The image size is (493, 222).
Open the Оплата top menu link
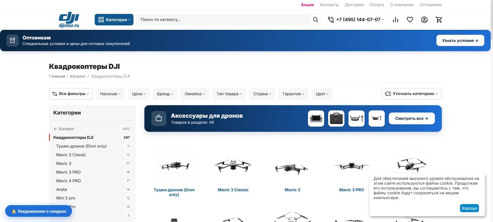tap(377, 5)
